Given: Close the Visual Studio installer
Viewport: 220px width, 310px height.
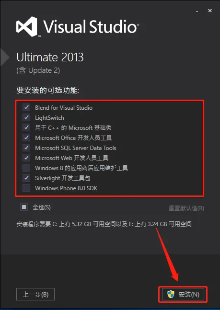Looking at the screenshot, I should (x=210, y=11).
